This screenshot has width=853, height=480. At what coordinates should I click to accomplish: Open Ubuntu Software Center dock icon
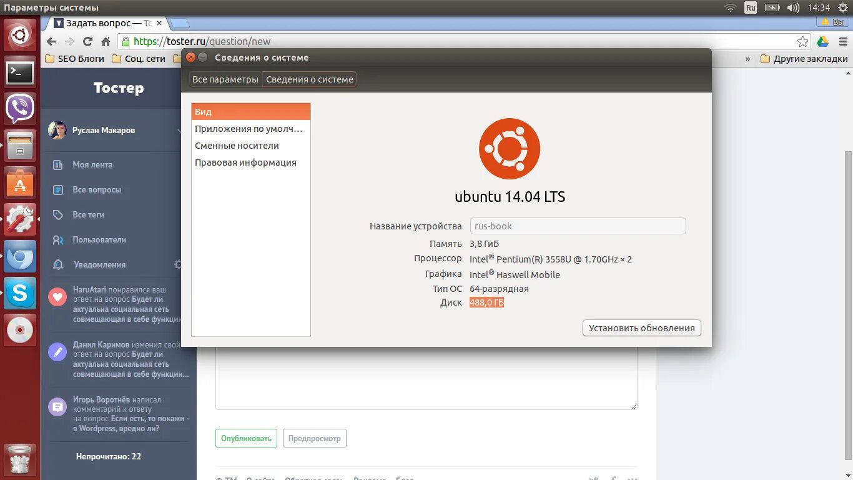(x=21, y=182)
